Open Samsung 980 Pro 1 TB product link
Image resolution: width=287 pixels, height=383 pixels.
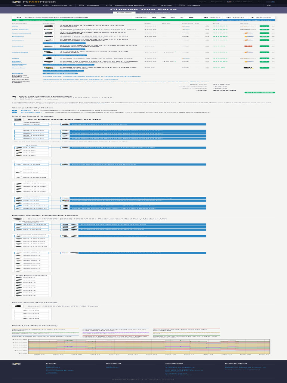[x=98, y=46]
